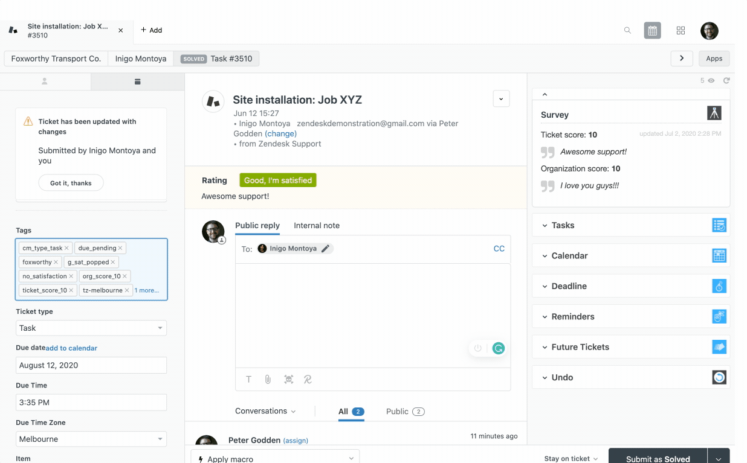
Task: Show All conversations tab
Action: pyautogui.click(x=351, y=412)
